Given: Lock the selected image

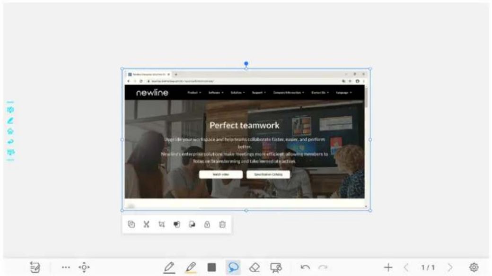Looking at the screenshot, I should [207, 224].
